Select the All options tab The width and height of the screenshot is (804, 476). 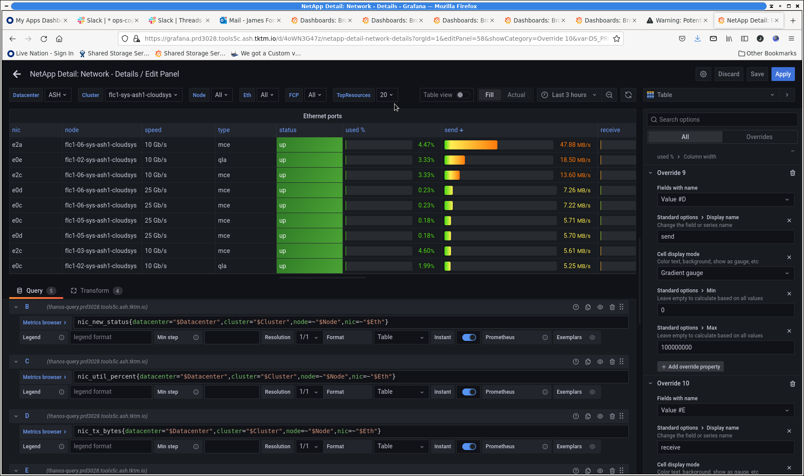(x=685, y=137)
